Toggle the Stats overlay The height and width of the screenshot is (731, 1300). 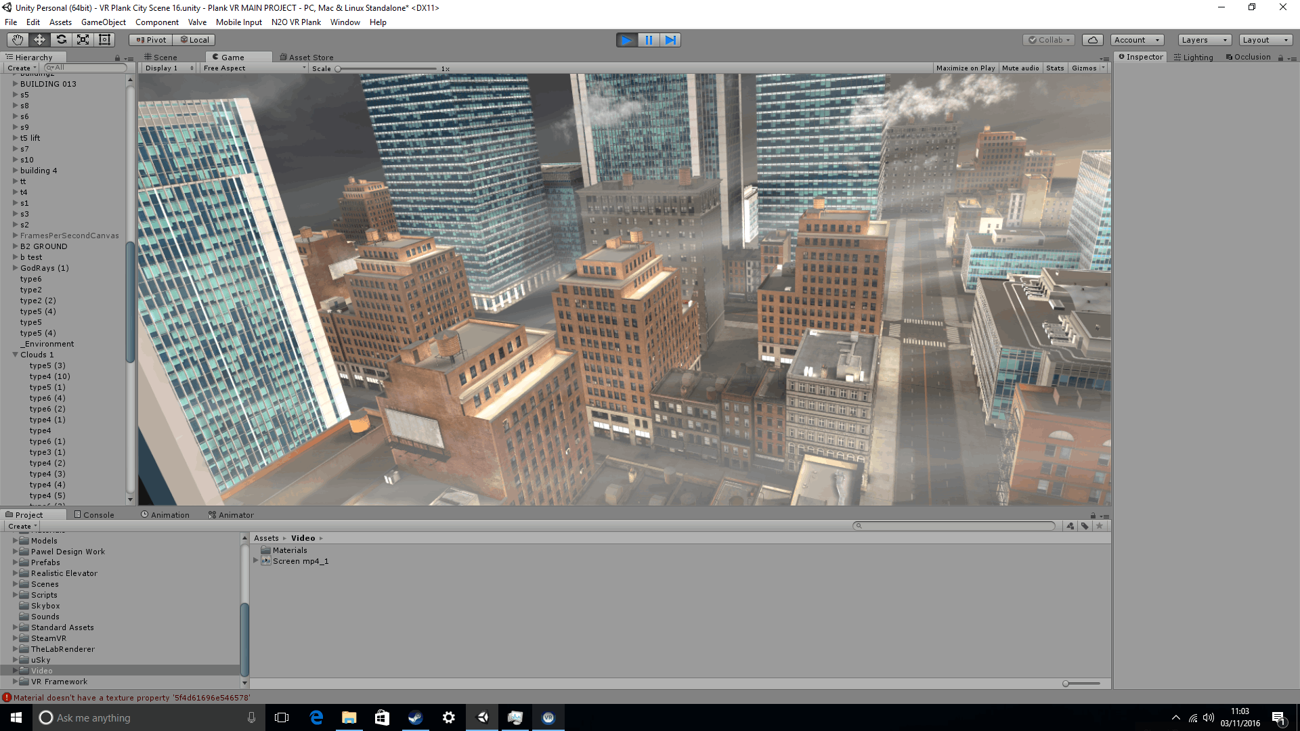1054,68
